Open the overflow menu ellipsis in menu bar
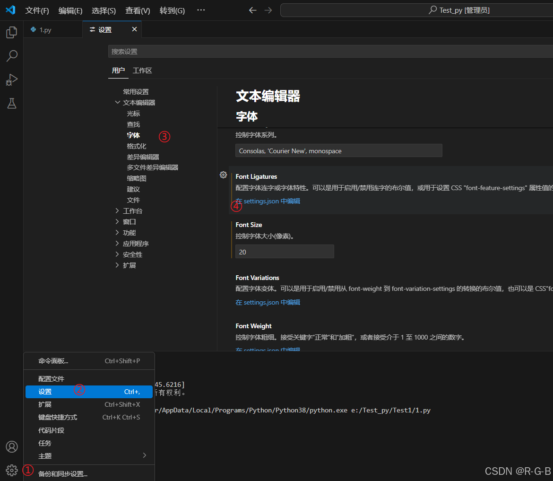 pyautogui.click(x=201, y=10)
